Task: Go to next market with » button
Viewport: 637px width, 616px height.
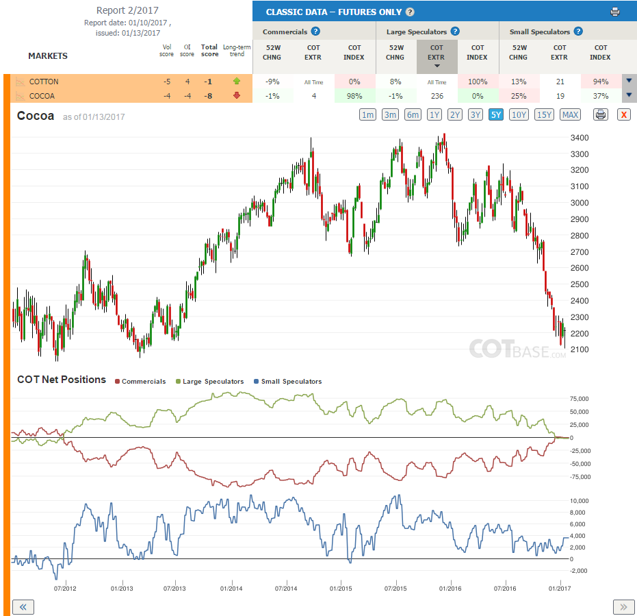Action: [623, 607]
